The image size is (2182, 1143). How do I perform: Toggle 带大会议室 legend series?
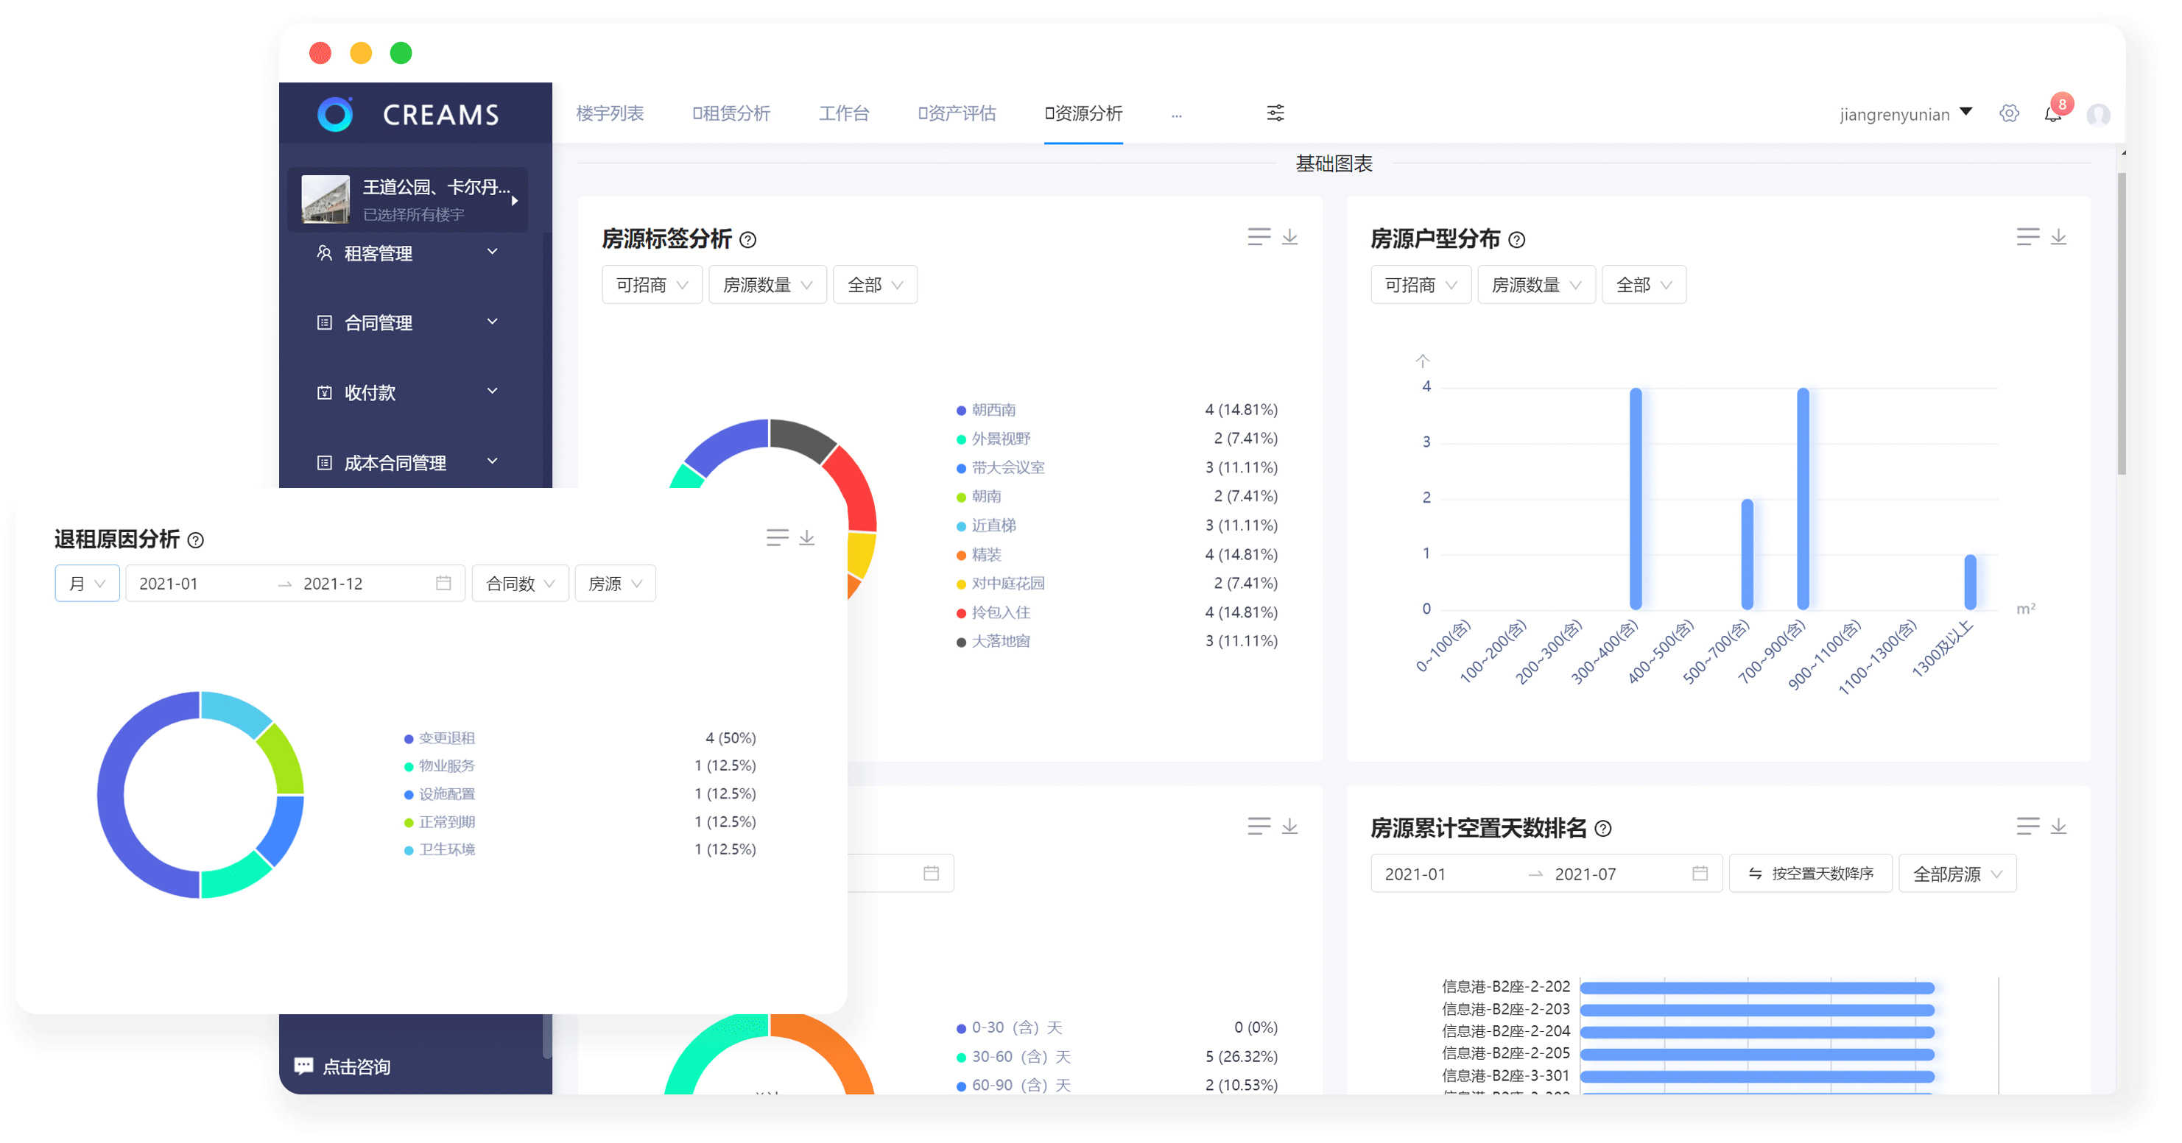[x=1000, y=467]
